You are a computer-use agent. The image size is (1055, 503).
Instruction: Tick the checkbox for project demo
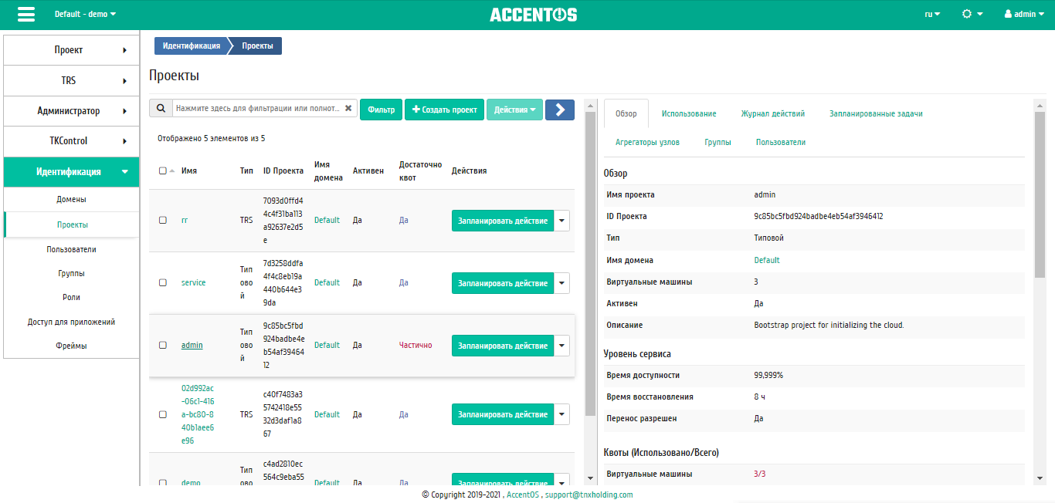click(163, 483)
